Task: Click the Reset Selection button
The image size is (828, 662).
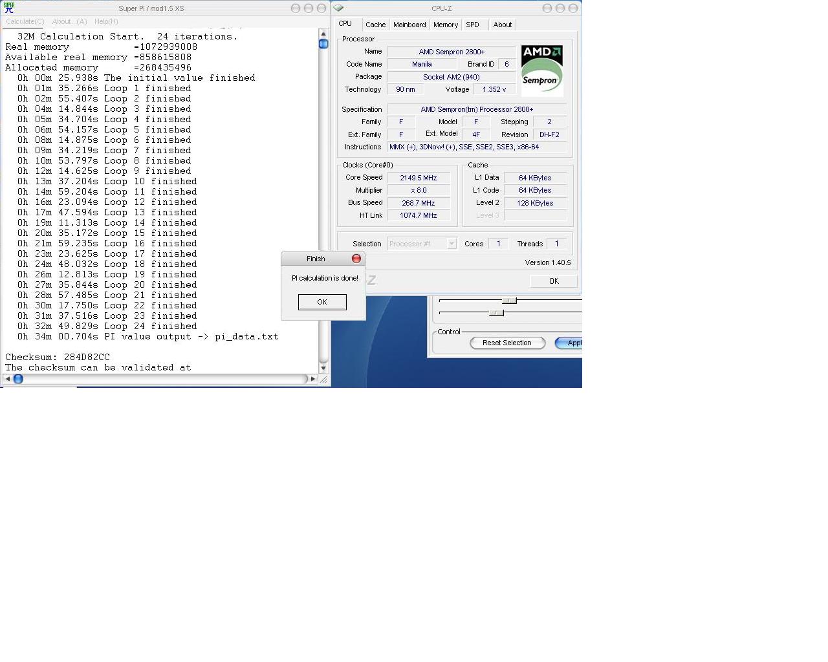Action: tap(507, 343)
